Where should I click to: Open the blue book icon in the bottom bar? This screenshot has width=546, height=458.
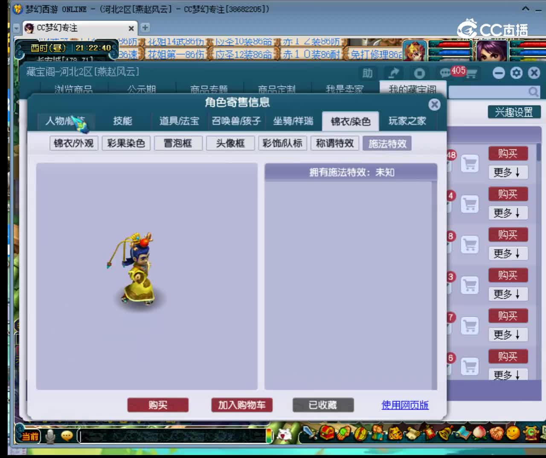tap(462, 434)
